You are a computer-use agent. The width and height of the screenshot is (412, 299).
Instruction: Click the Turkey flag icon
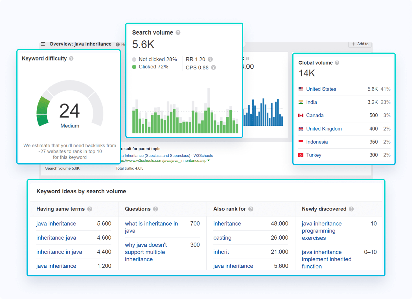[301, 155]
